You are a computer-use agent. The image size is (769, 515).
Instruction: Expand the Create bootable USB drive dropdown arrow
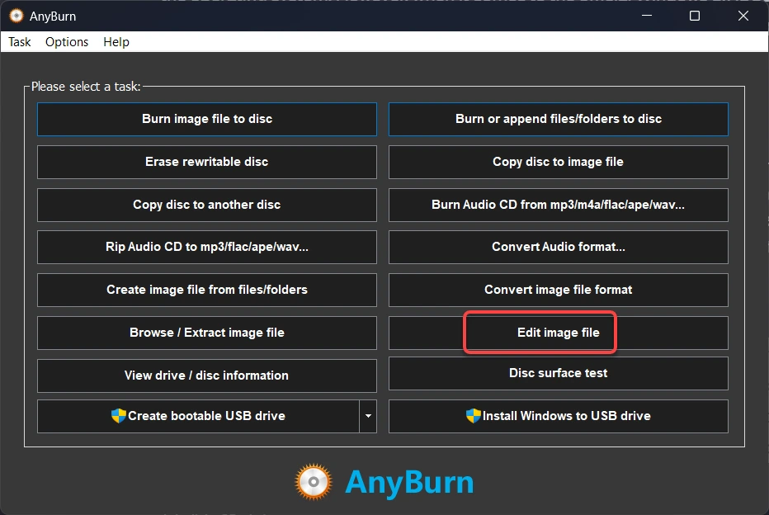[x=368, y=417]
